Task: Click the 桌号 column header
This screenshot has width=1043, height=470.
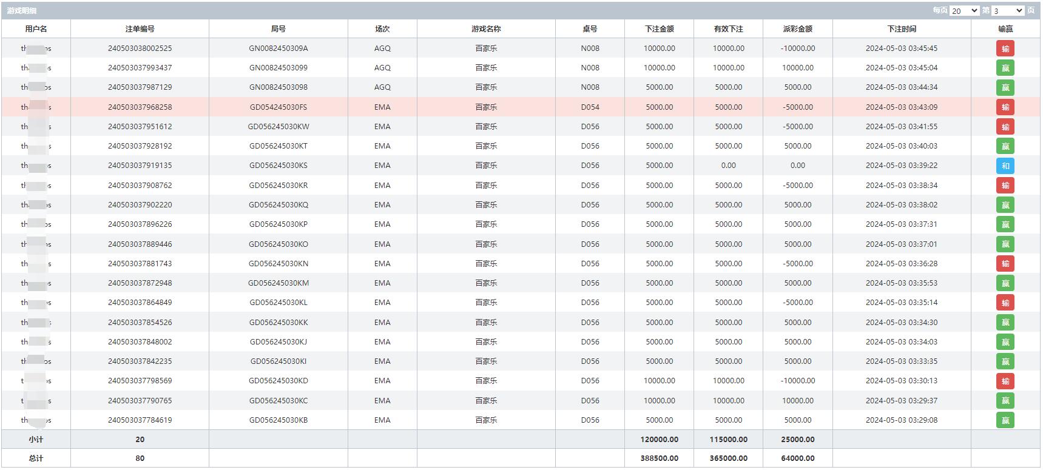Action: [590, 29]
